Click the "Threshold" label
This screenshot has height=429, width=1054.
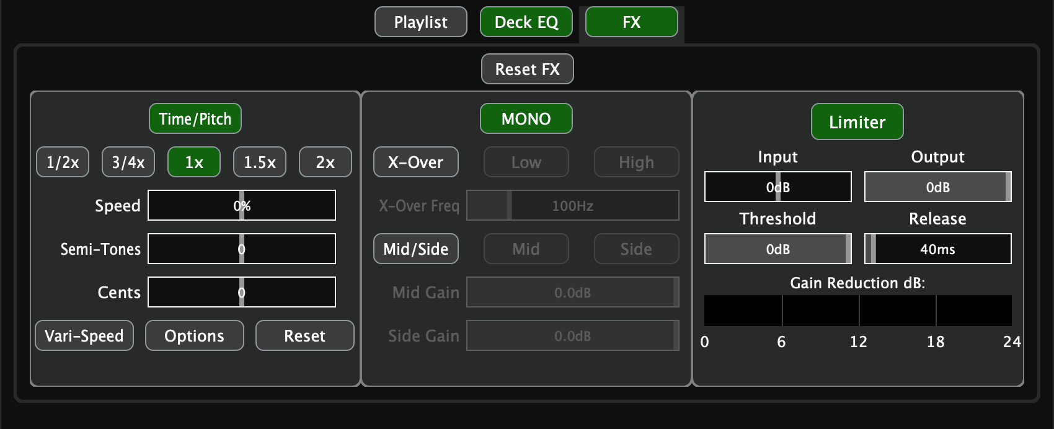pyautogui.click(x=778, y=219)
